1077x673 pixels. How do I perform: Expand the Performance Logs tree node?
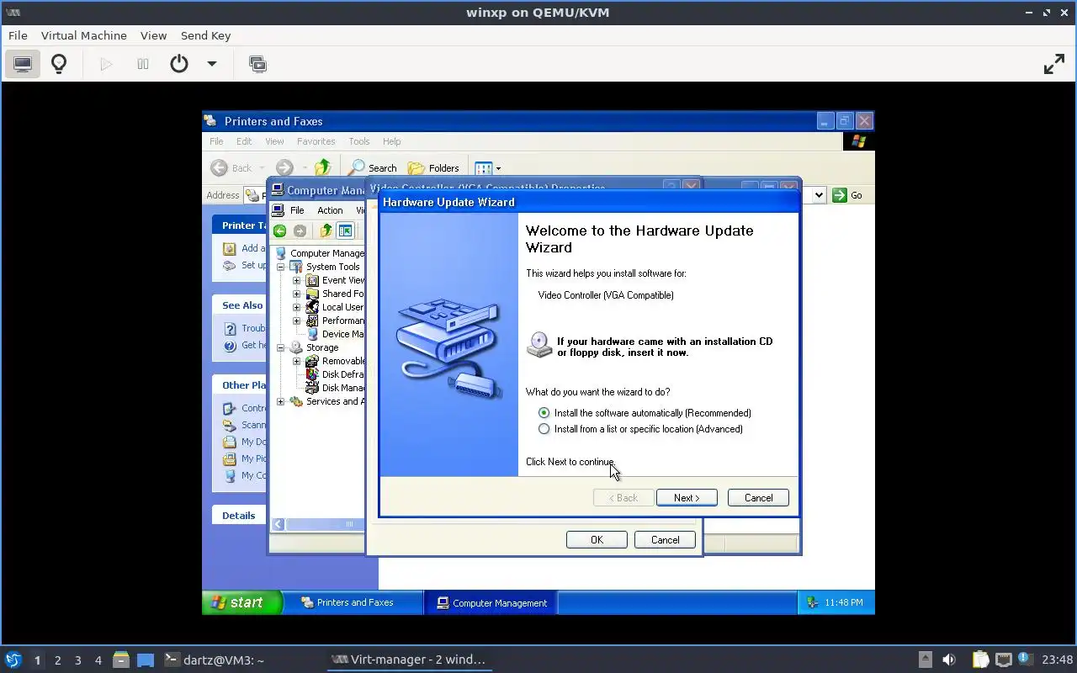click(x=296, y=321)
